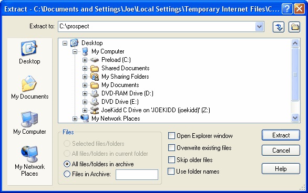This screenshot has height=193, width=308.
Task: Select the DVD-RAM Drive (D:) disc icon
Action: pyautogui.click(x=95, y=93)
